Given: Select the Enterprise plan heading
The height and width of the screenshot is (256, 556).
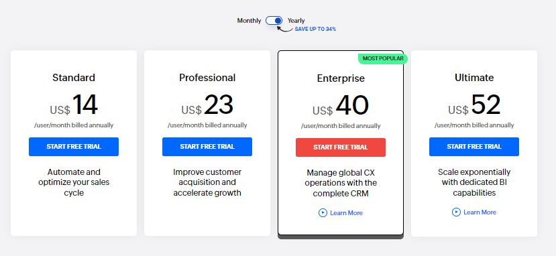Looking at the screenshot, I should (x=341, y=78).
